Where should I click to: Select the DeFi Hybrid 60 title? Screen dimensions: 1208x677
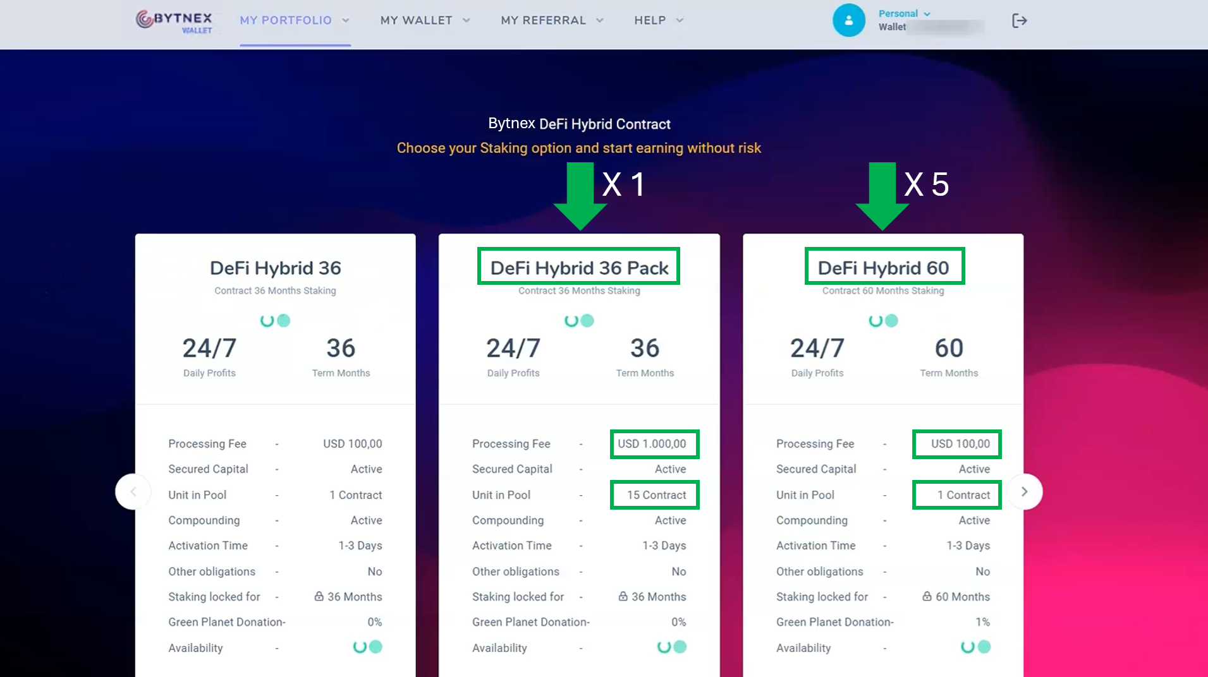click(883, 268)
